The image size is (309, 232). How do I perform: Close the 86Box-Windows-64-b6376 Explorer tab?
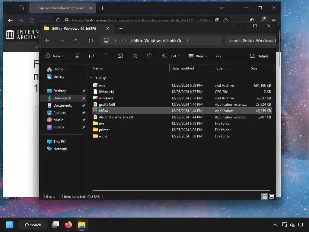pyautogui.click(x=108, y=28)
